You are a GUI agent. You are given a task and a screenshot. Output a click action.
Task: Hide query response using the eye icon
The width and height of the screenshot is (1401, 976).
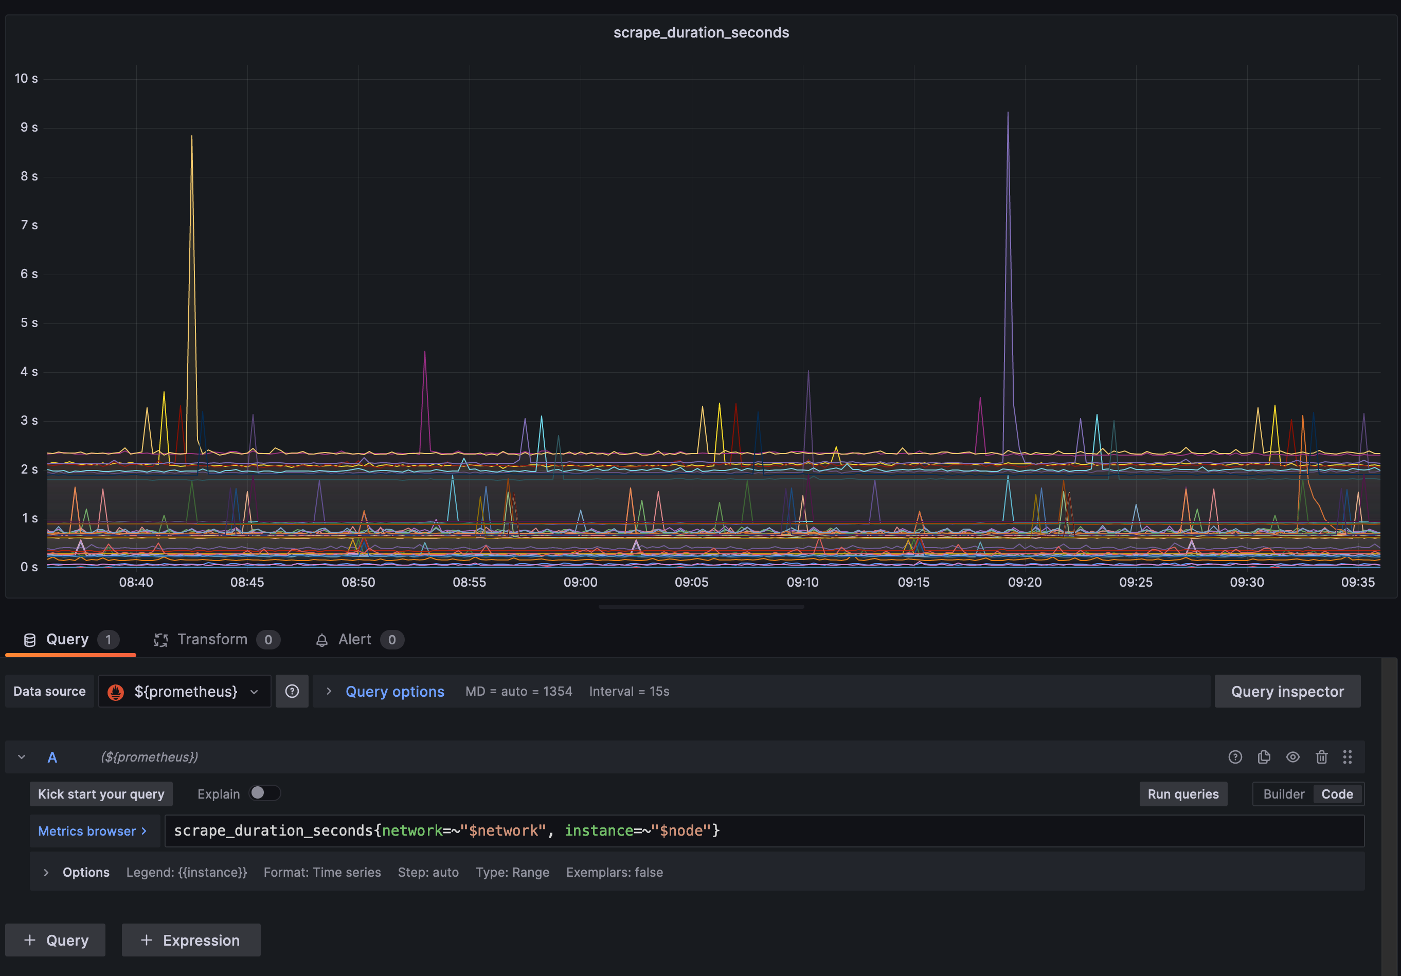pyautogui.click(x=1292, y=757)
